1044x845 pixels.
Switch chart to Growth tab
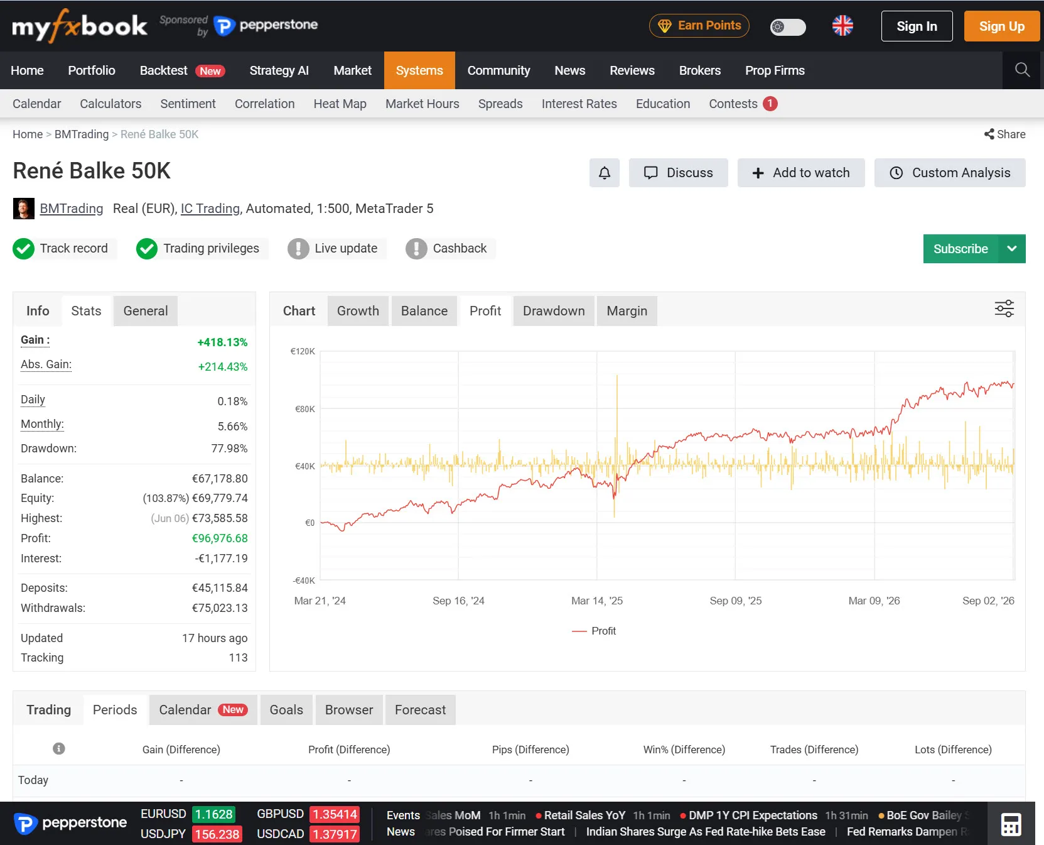[358, 311]
